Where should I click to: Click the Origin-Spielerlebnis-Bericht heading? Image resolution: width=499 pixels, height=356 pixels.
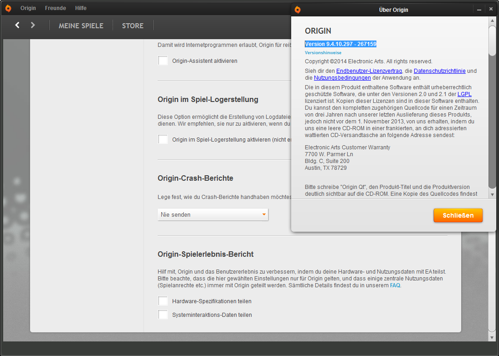tap(206, 254)
